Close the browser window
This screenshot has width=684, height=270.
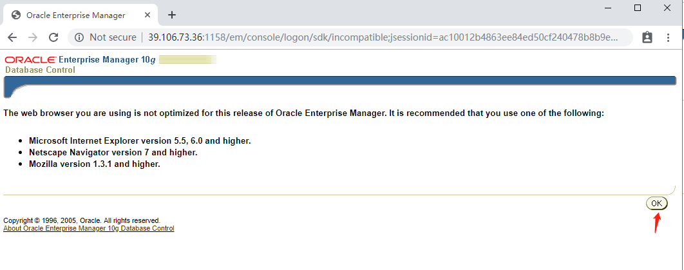pyautogui.click(x=667, y=8)
